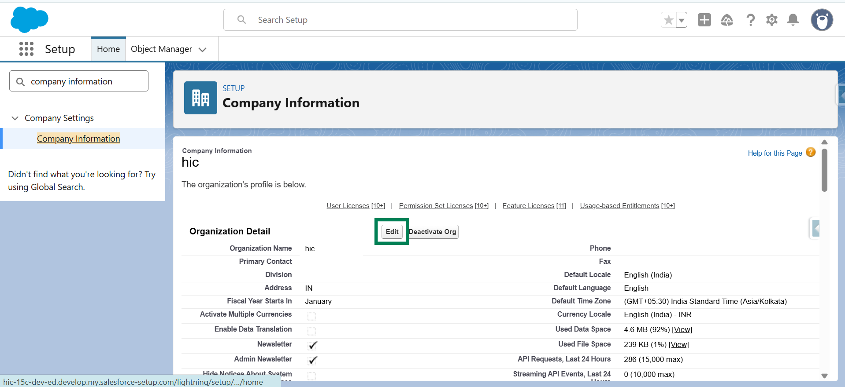The height and width of the screenshot is (387, 845).
Task: Expand the Object Manager tab dropdown
Action: [x=203, y=50]
